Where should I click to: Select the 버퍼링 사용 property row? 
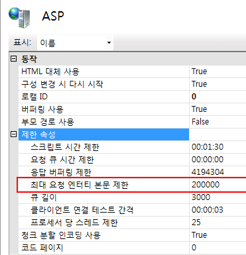pyautogui.click(x=132, y=109)
